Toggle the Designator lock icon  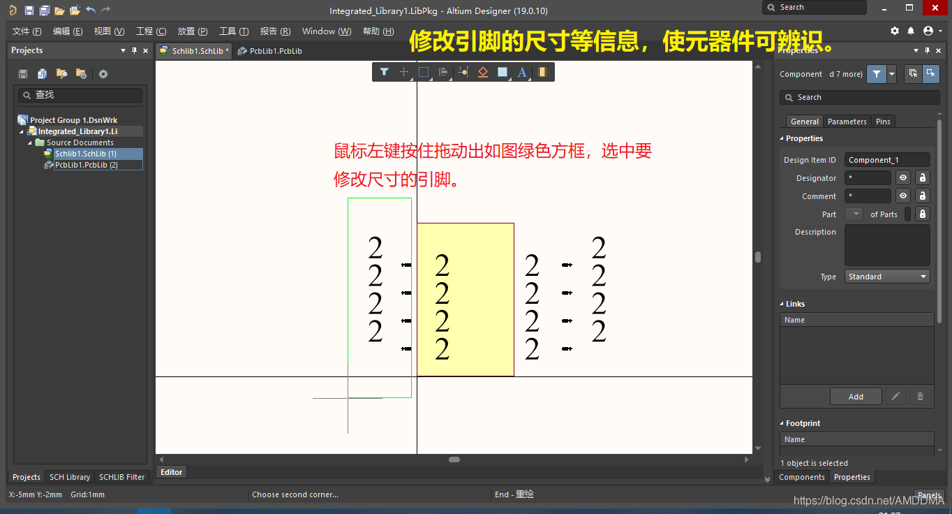(922, 178)
